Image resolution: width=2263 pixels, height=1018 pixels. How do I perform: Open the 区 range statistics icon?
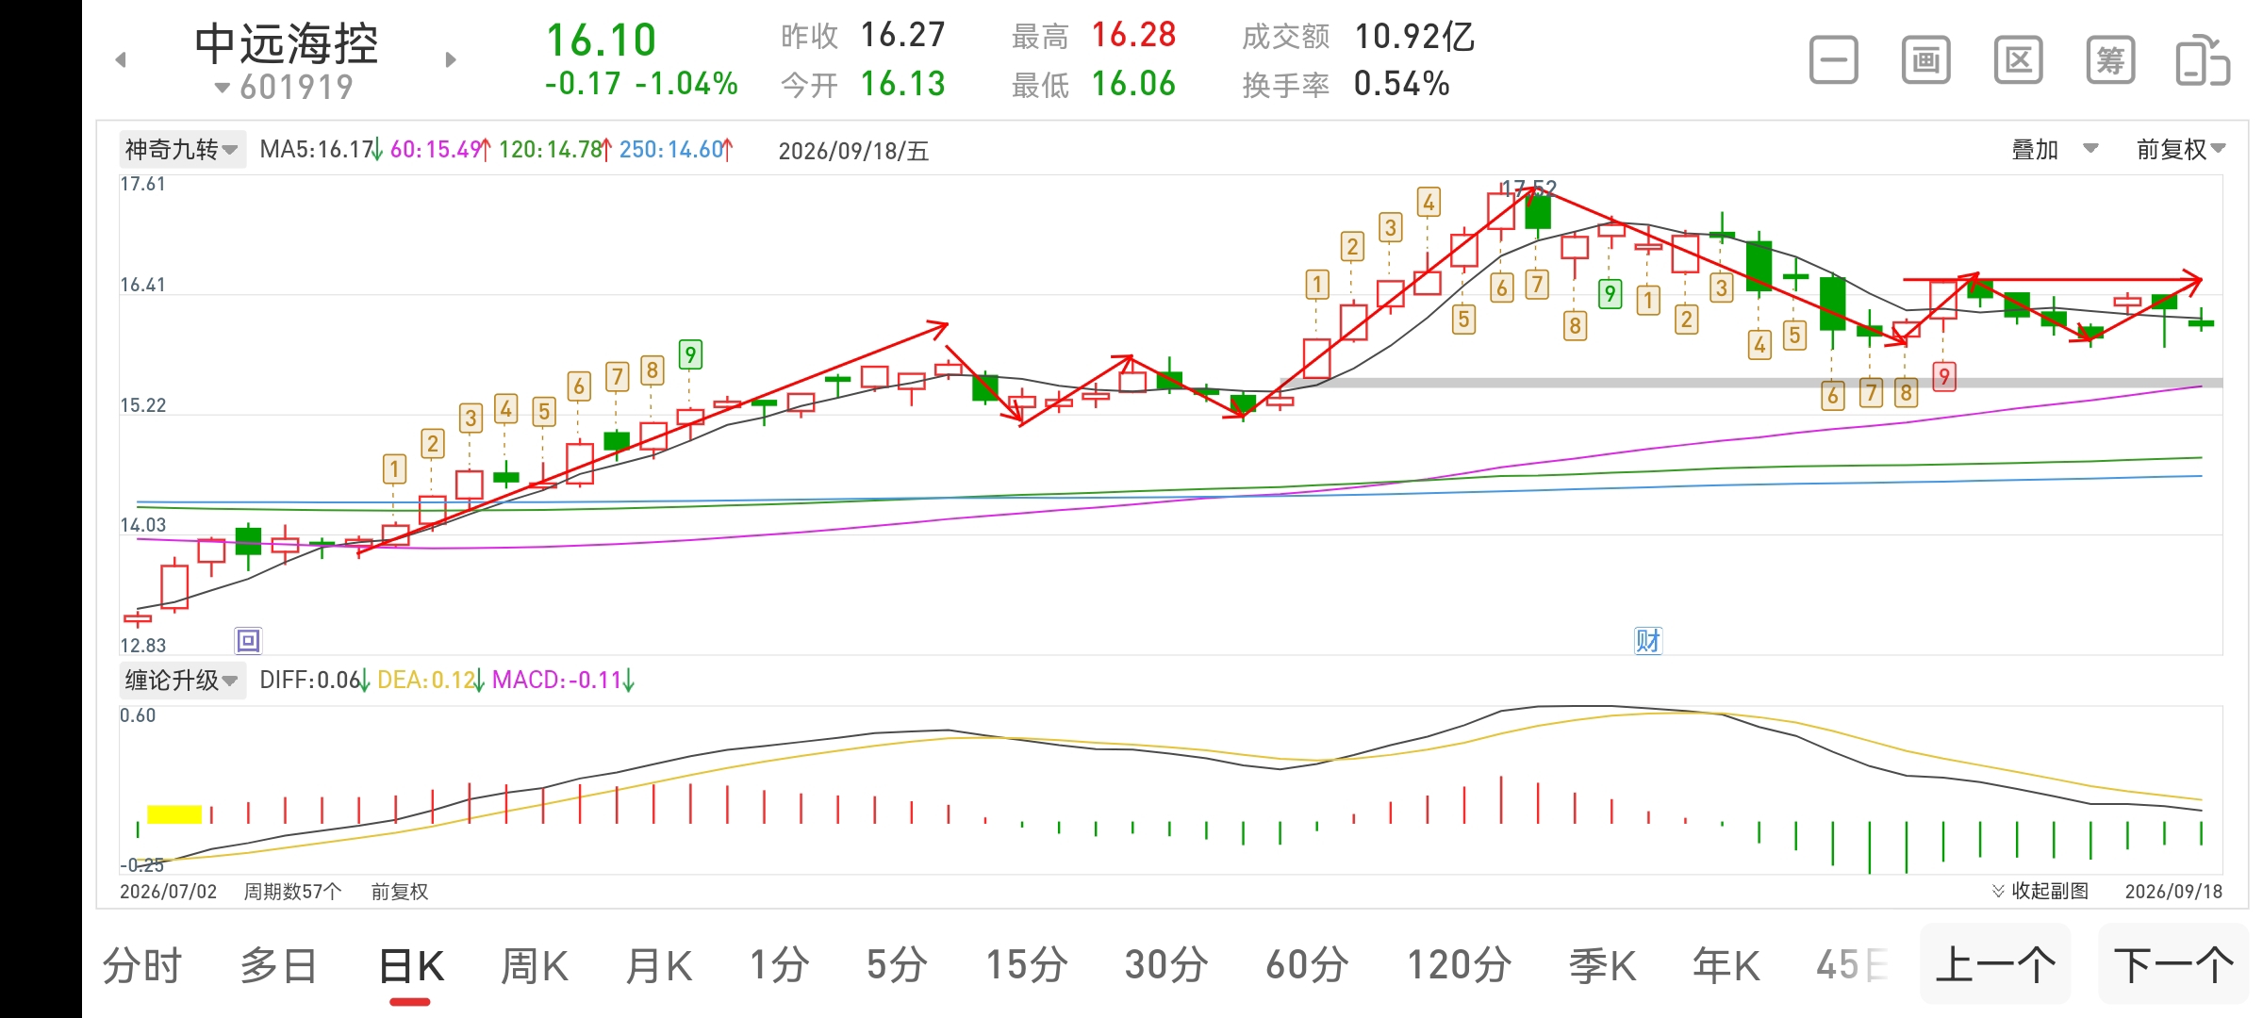(x=2018, y=60)
